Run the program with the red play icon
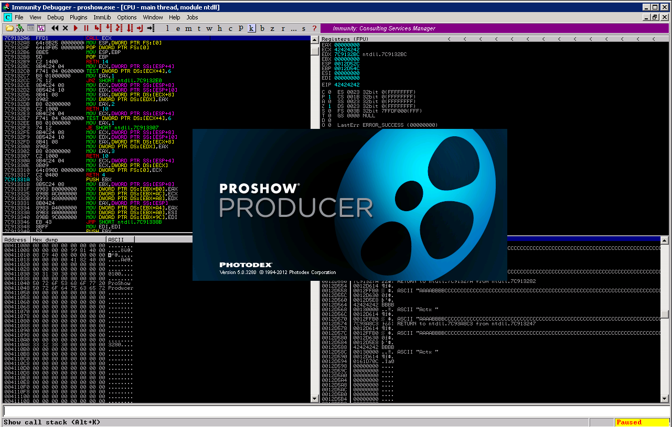Screen dimensions: 672x427 76,28
